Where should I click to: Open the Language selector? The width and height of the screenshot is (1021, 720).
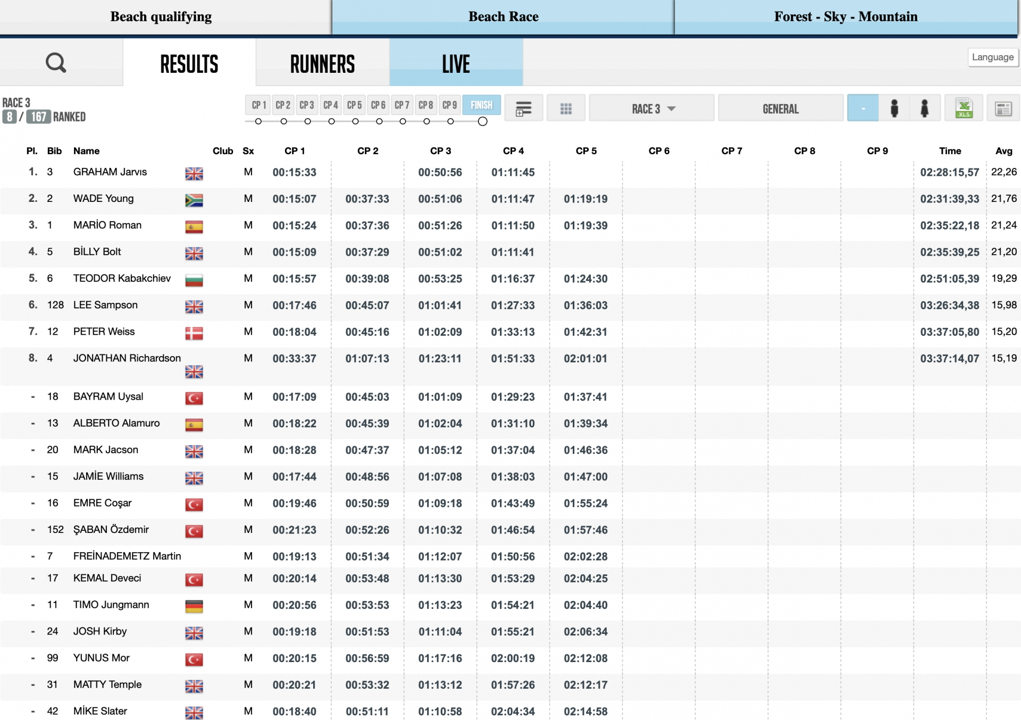(992, 57)
